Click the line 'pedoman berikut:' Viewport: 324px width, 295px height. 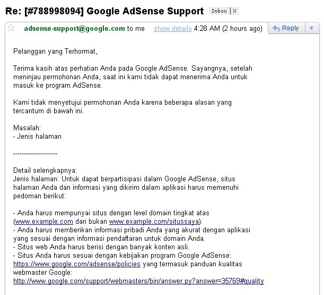tap(39, 196)
